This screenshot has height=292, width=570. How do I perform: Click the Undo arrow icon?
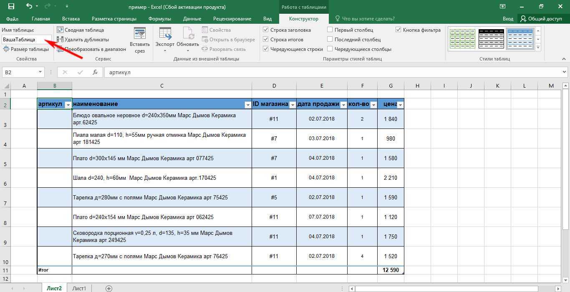(29, 7)
